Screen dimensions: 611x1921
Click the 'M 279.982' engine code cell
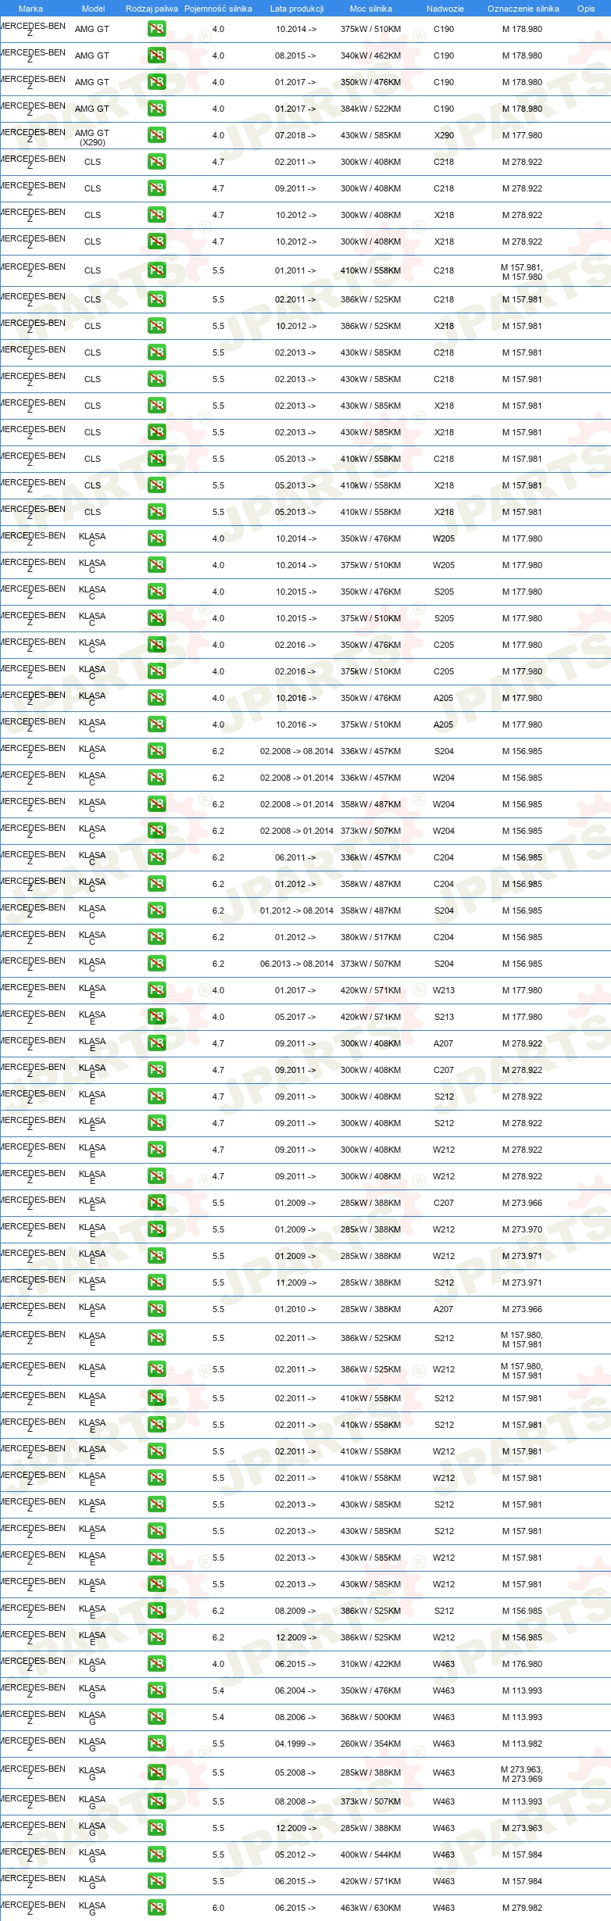click(x=522, y=1908)
